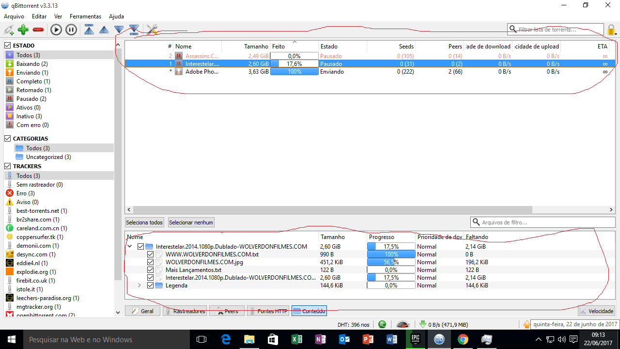Pause torrents with the pause icon
The height and width of the screenshot is (349, 620).
click(x=71, y=30)
